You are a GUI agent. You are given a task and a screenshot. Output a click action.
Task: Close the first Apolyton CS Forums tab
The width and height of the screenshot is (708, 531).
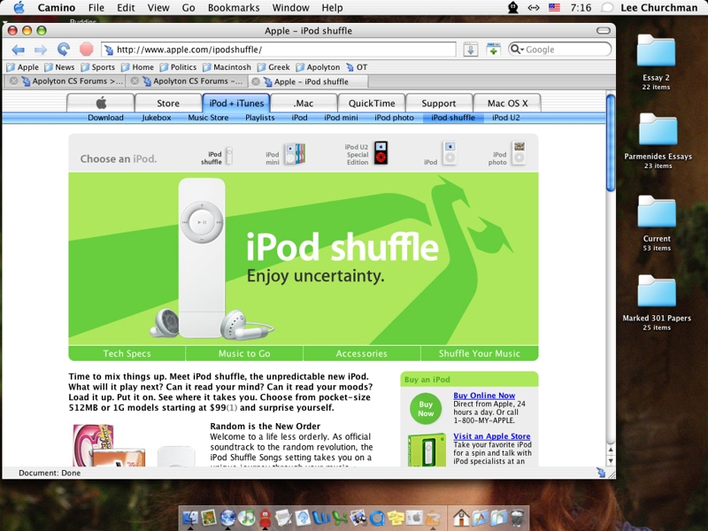(x=13, y=81)
